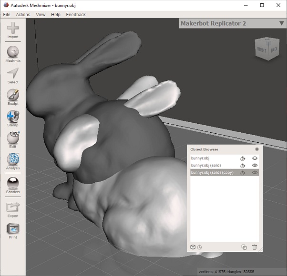This screenshot has height=276, width=287.
Task: Toggle visibility of bunnyr.obj
Action: pos(255,158)
